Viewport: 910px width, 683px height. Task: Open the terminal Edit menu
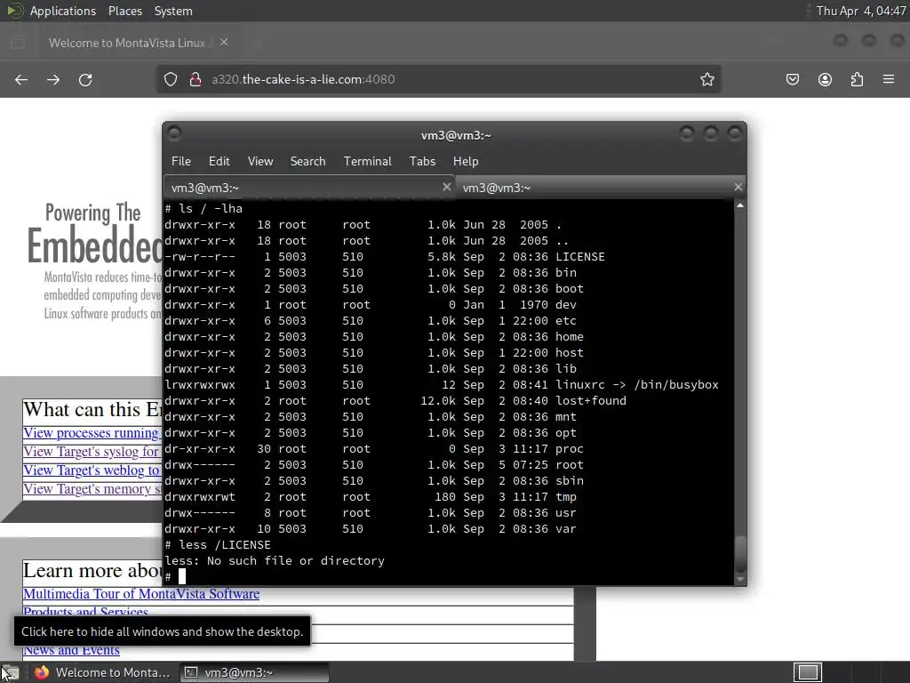[219, 162]
